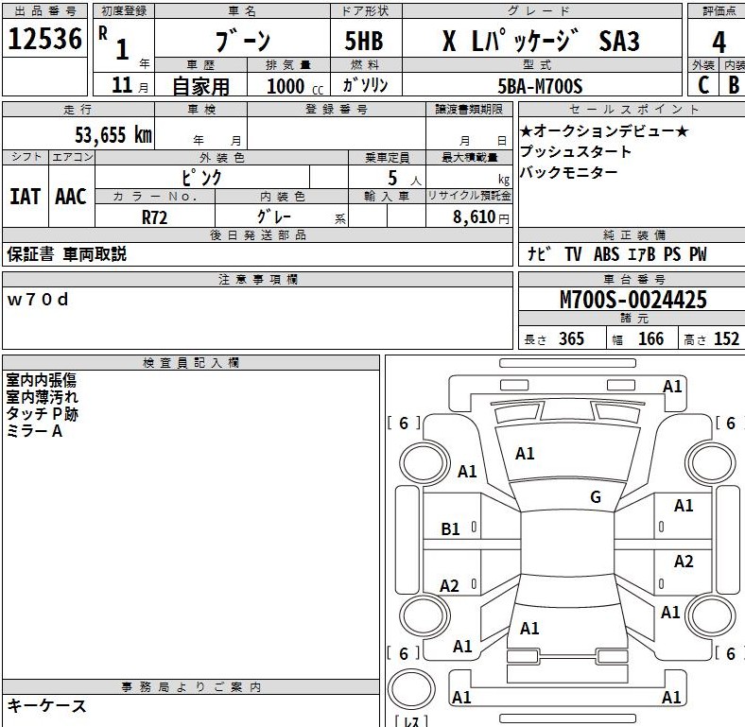Select grade X Lパッケージ SA3
The height and width of the screenshot is (727, 745).
pyautogui.click(x=541, y=41)
